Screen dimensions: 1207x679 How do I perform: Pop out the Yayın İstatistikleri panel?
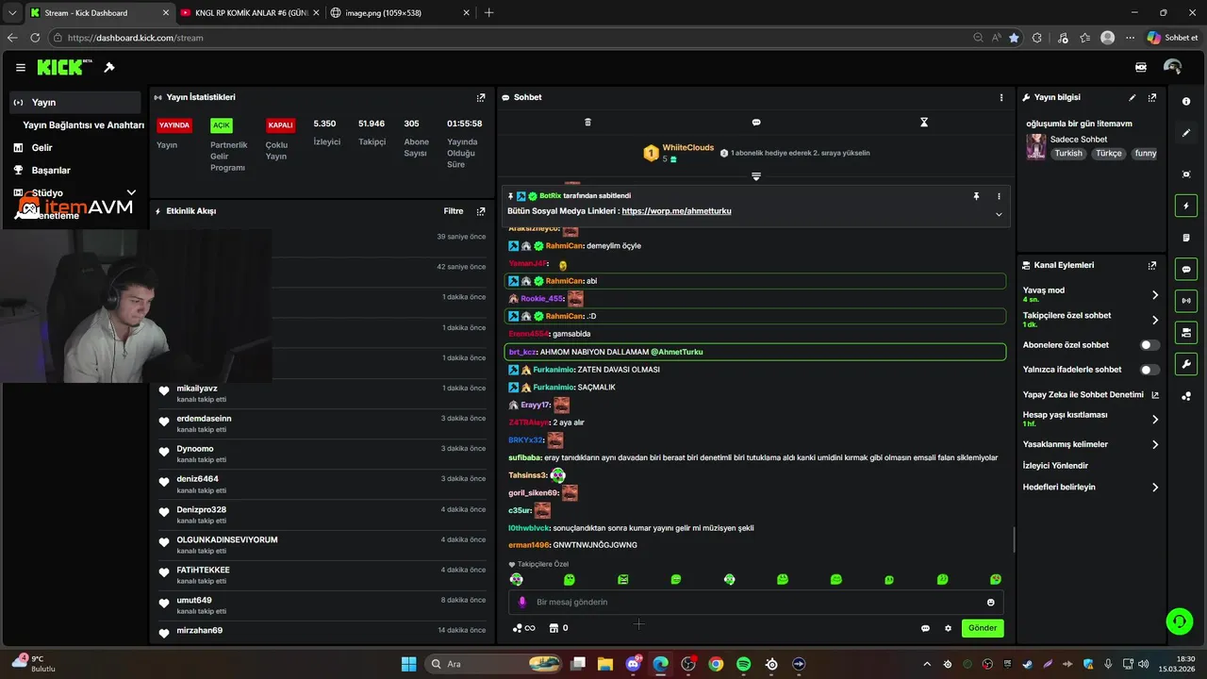(x=481, y=97)
